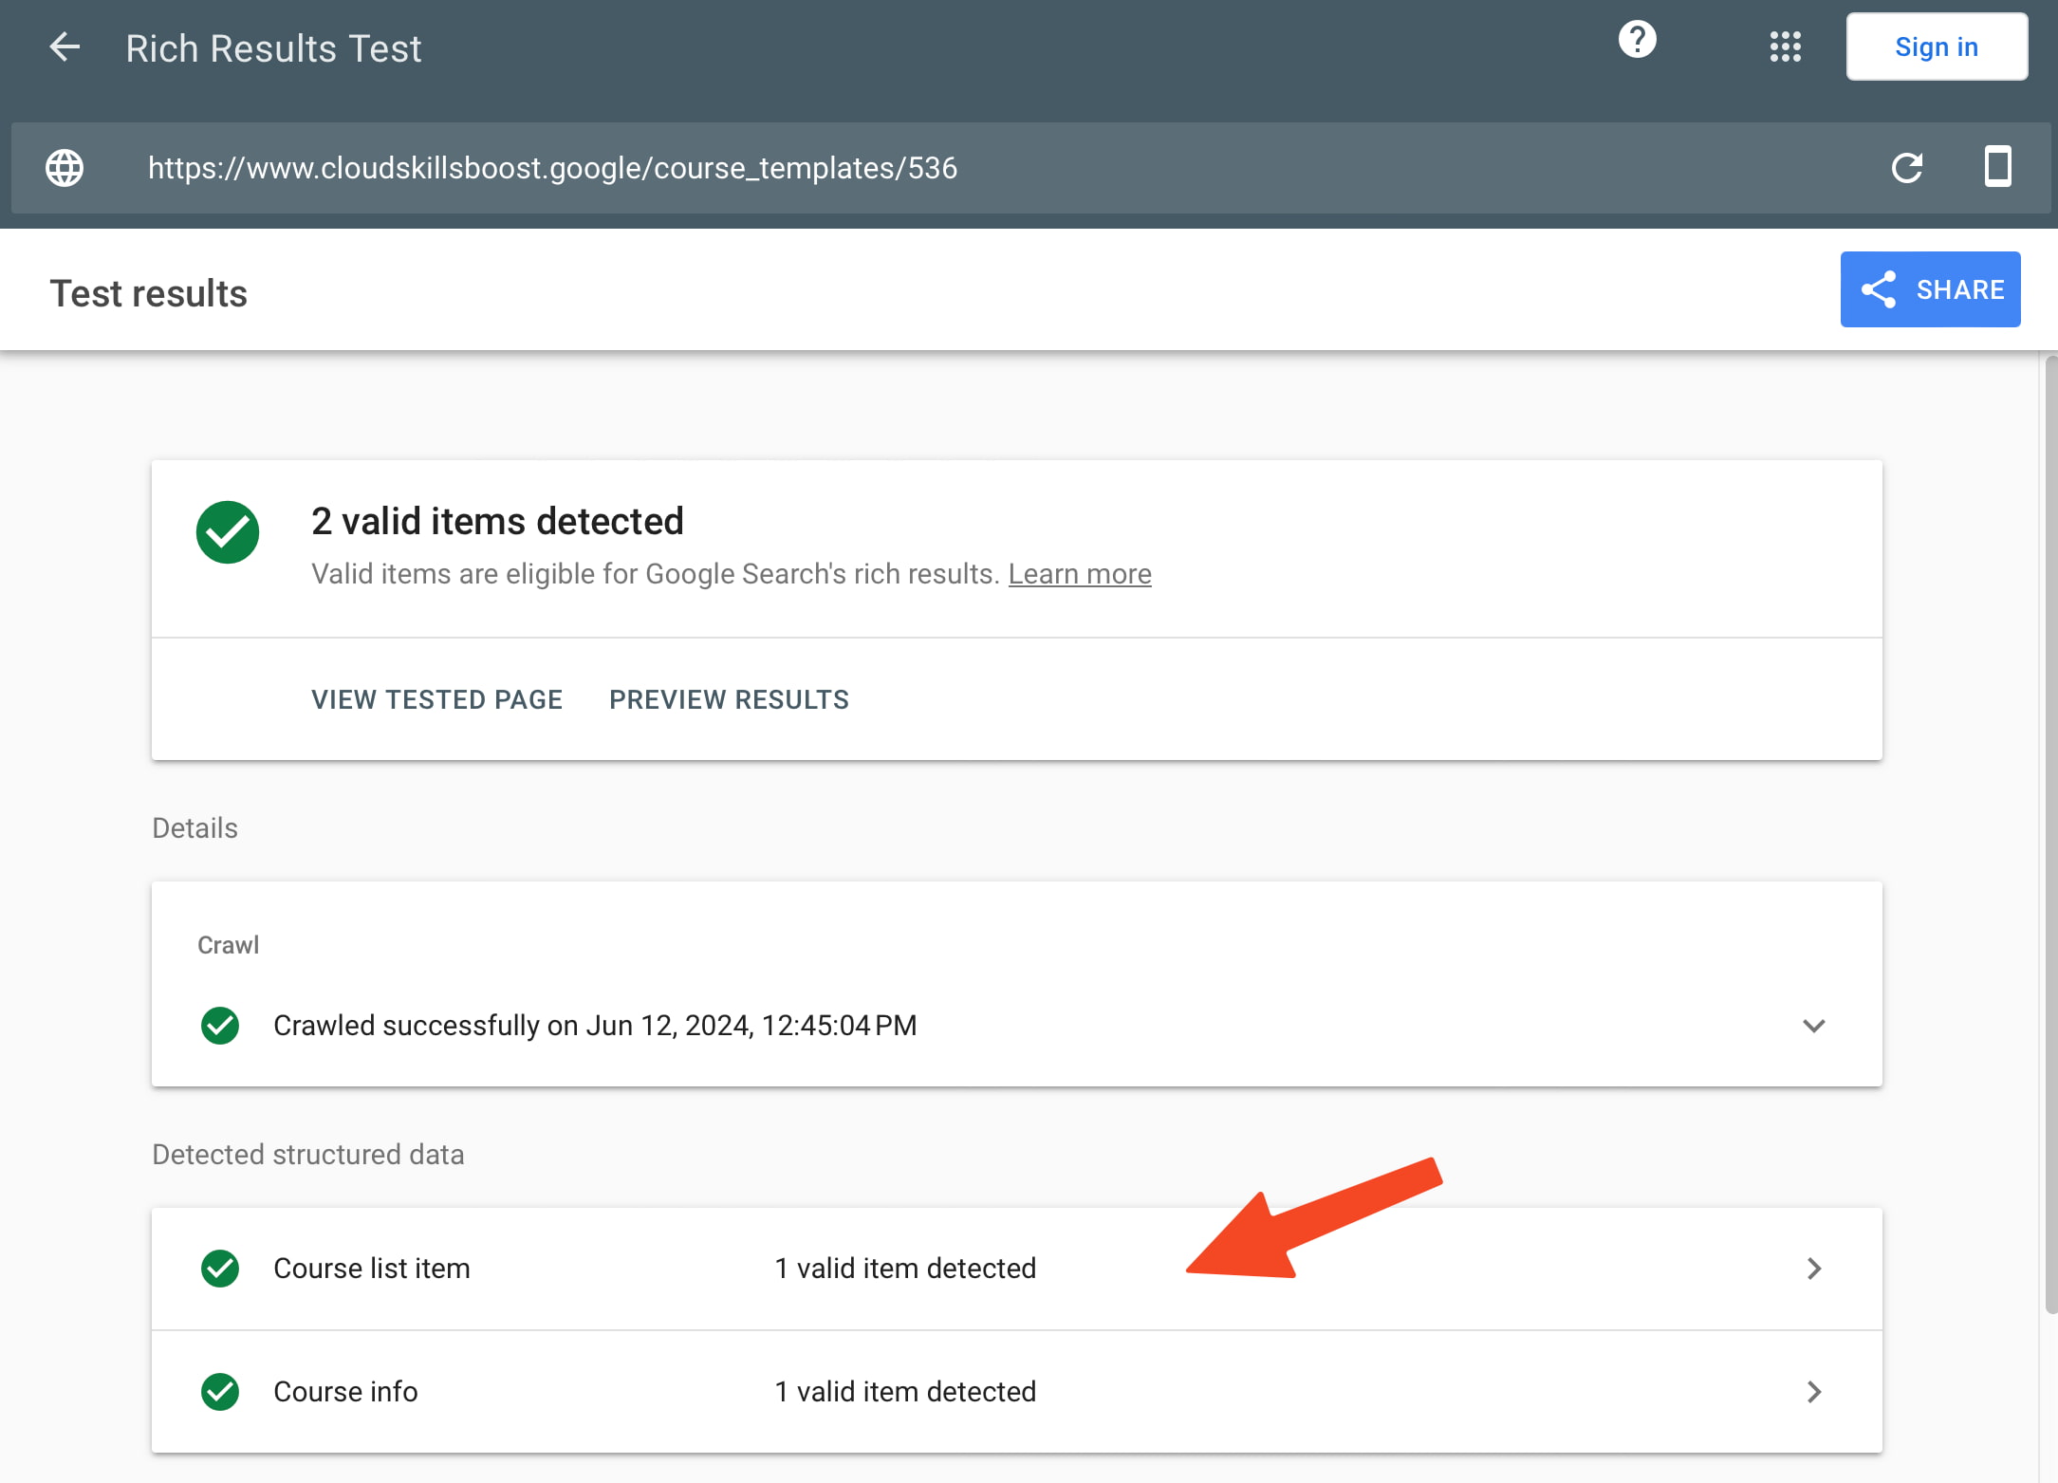Click the Sign in button

point(1937,46)
